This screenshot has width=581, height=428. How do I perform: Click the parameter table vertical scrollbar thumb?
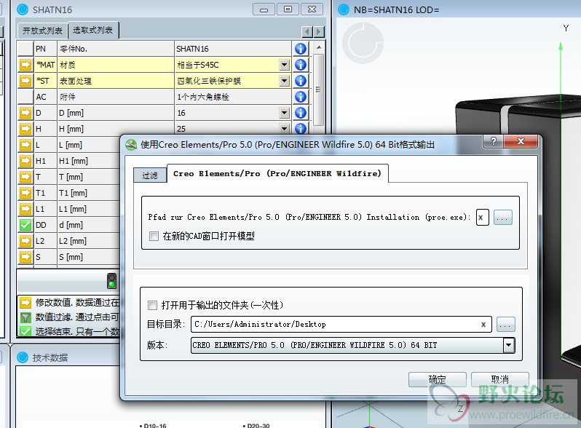(318, 90)
